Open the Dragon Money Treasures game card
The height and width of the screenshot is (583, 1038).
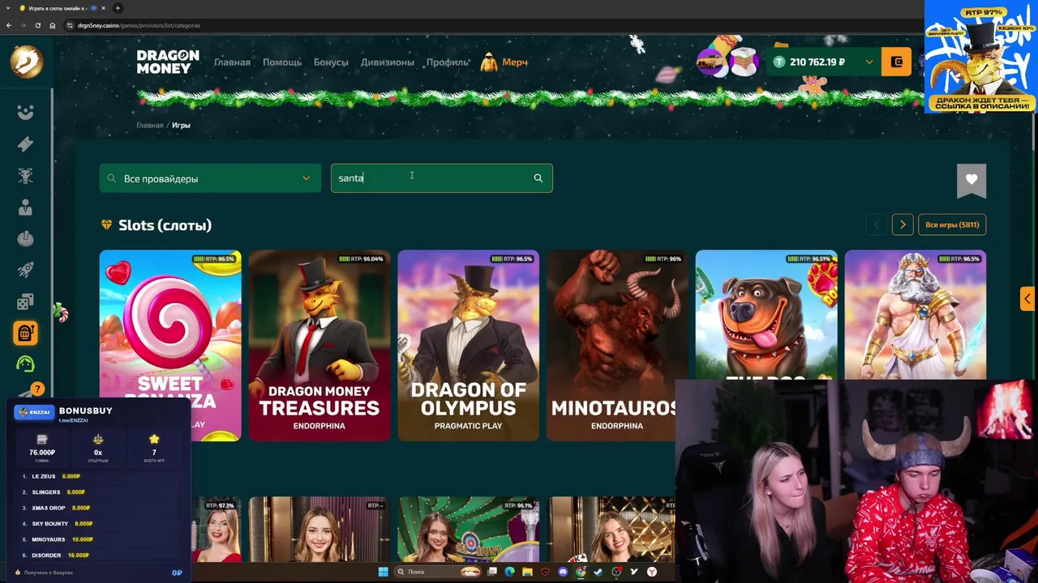tap(320, 346)
